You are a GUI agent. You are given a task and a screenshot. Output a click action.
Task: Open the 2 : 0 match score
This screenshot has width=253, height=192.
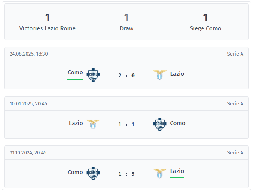click(x=126, y=75)
